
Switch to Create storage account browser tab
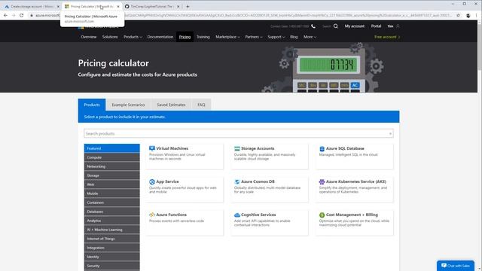31,6
